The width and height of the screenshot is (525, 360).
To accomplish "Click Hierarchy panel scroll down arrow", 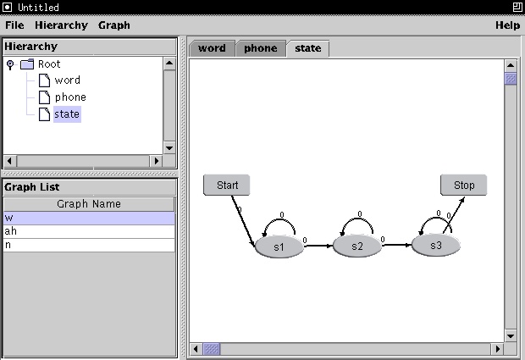I will pos(169,148).
